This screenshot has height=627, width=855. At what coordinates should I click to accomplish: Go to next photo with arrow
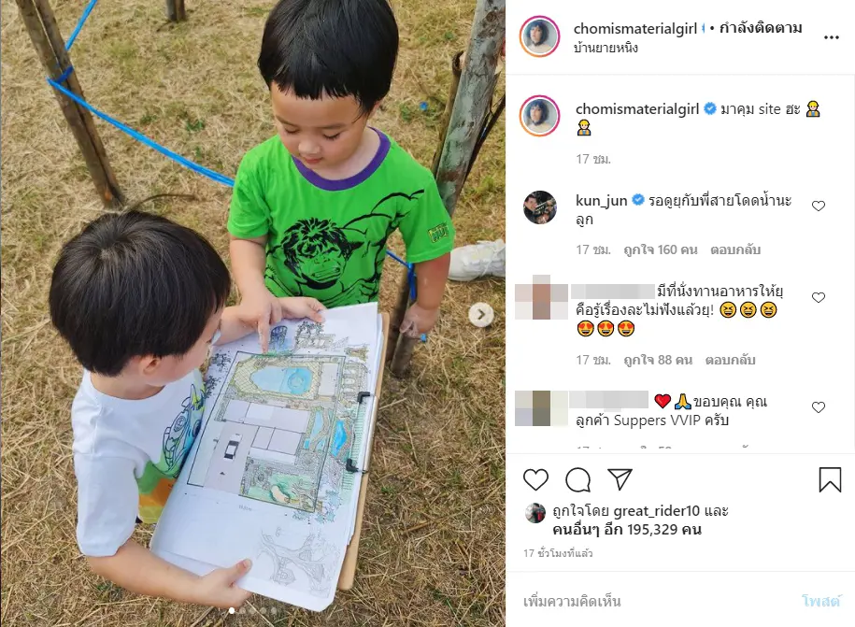click(481, 315)
